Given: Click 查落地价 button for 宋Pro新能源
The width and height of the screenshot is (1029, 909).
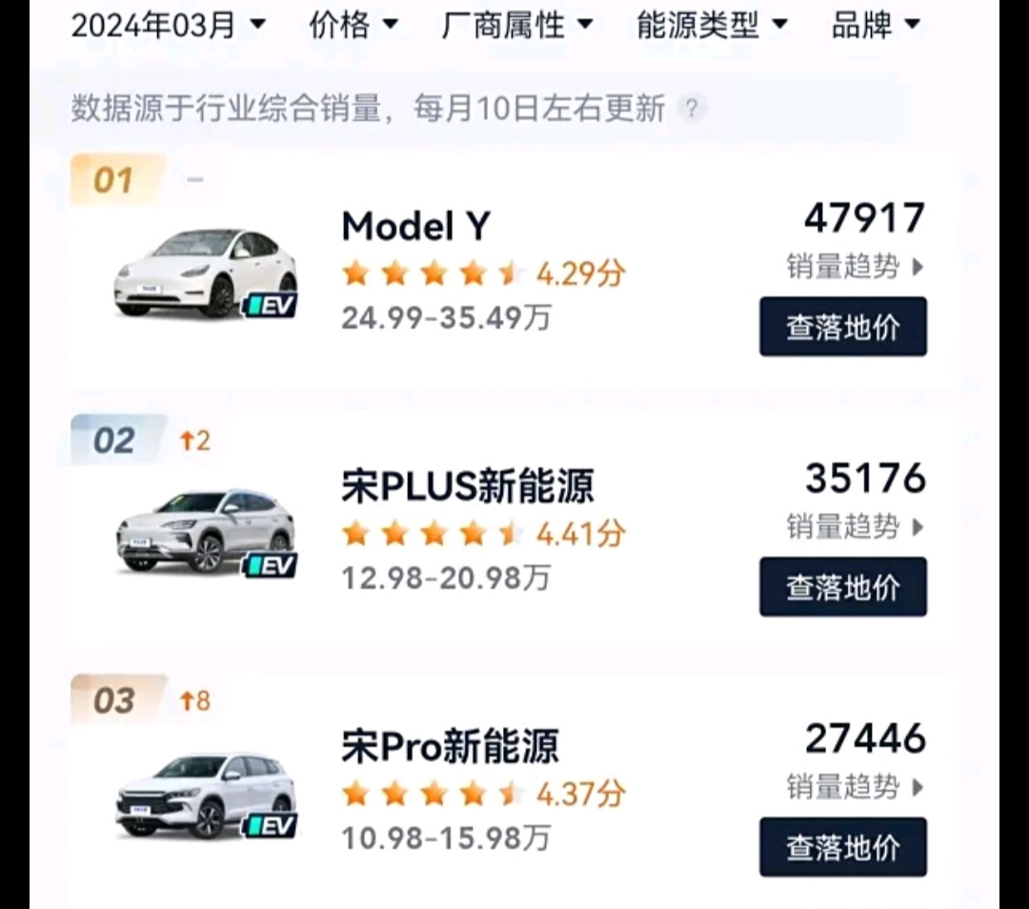Looking at the screenshot, I should click(x=843, y=847).
